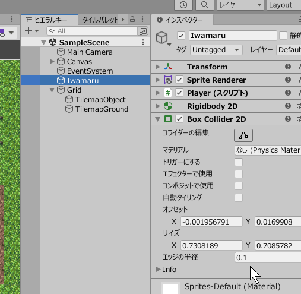Select TilemapGround in the hierarchy
Image resolution: width=301 pixels, height=294 pixels.
[102, 109]
